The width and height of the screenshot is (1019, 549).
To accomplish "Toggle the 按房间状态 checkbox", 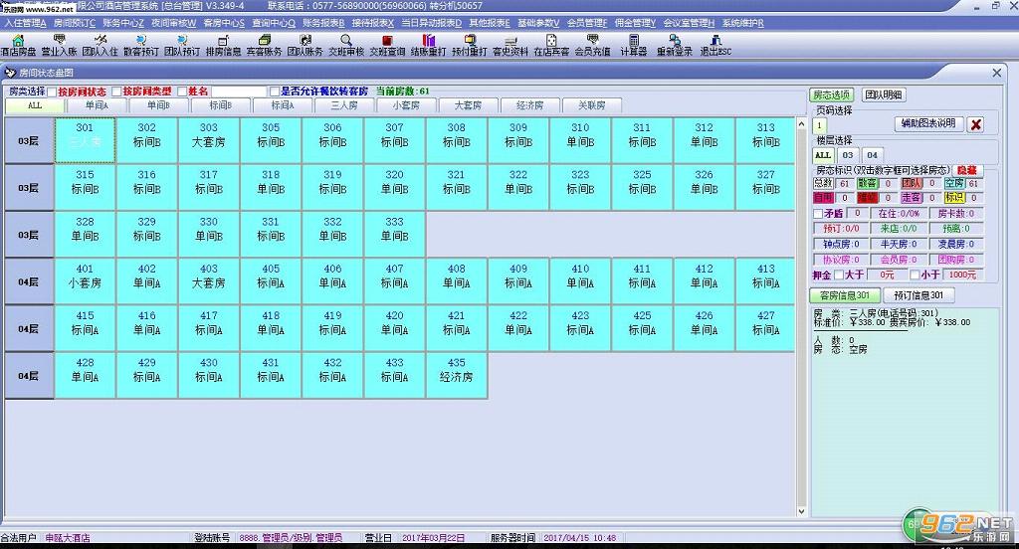I will point(52,91).
